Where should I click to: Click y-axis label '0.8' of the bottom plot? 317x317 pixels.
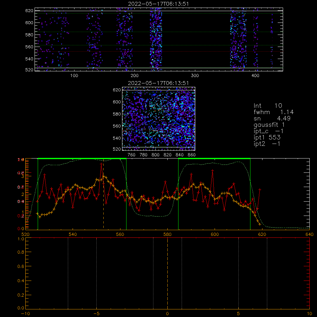21,252
